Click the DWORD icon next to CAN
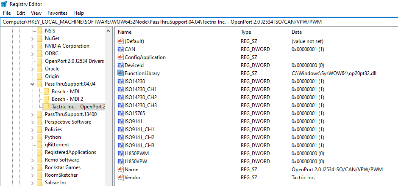 pyautogui.click(x=120, y=49)
